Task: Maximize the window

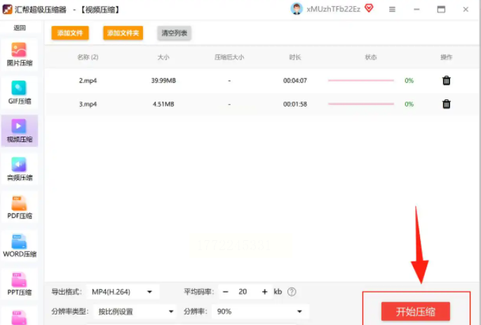Action: tap(441, 10)
